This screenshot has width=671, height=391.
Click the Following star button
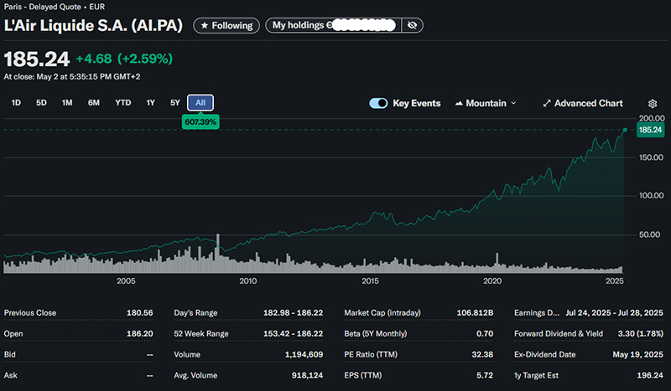226,26
